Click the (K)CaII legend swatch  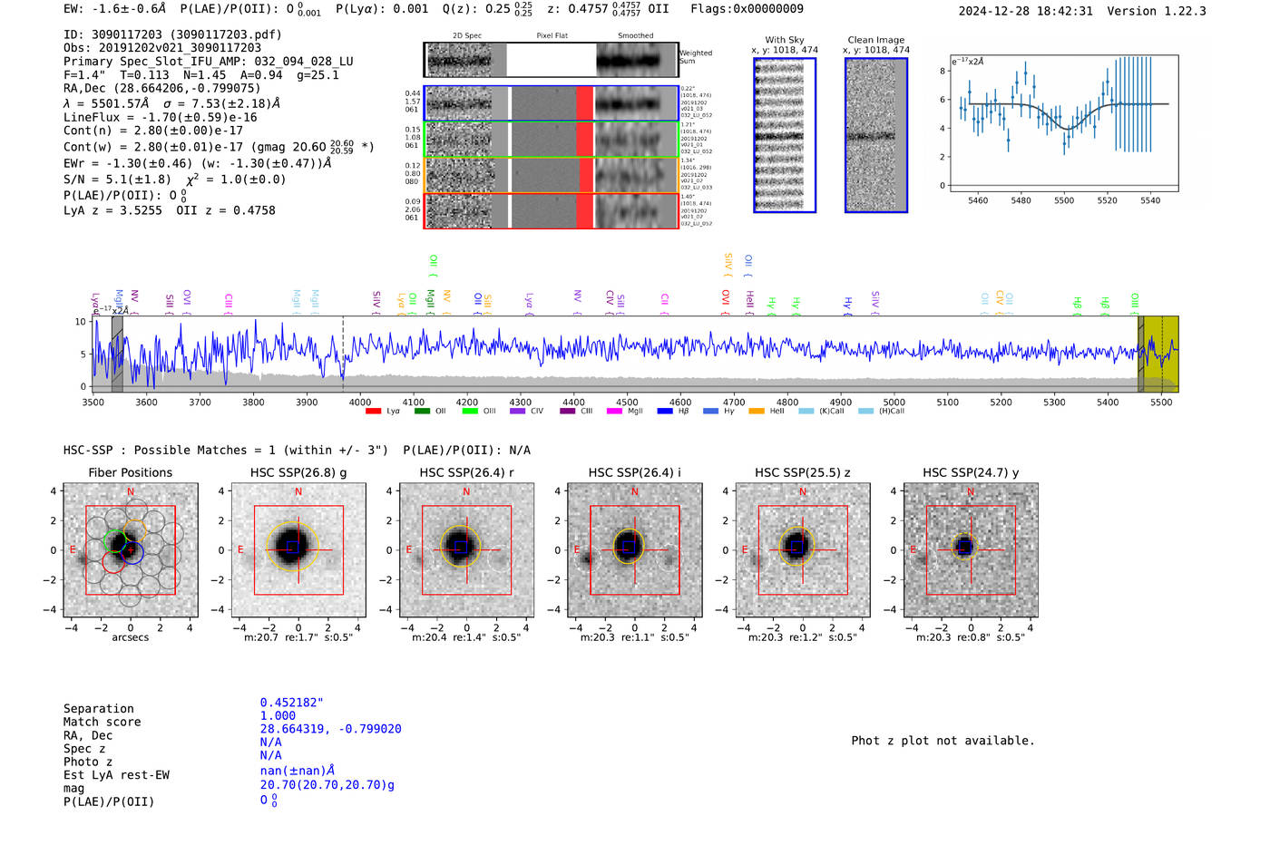click(806, 412)
